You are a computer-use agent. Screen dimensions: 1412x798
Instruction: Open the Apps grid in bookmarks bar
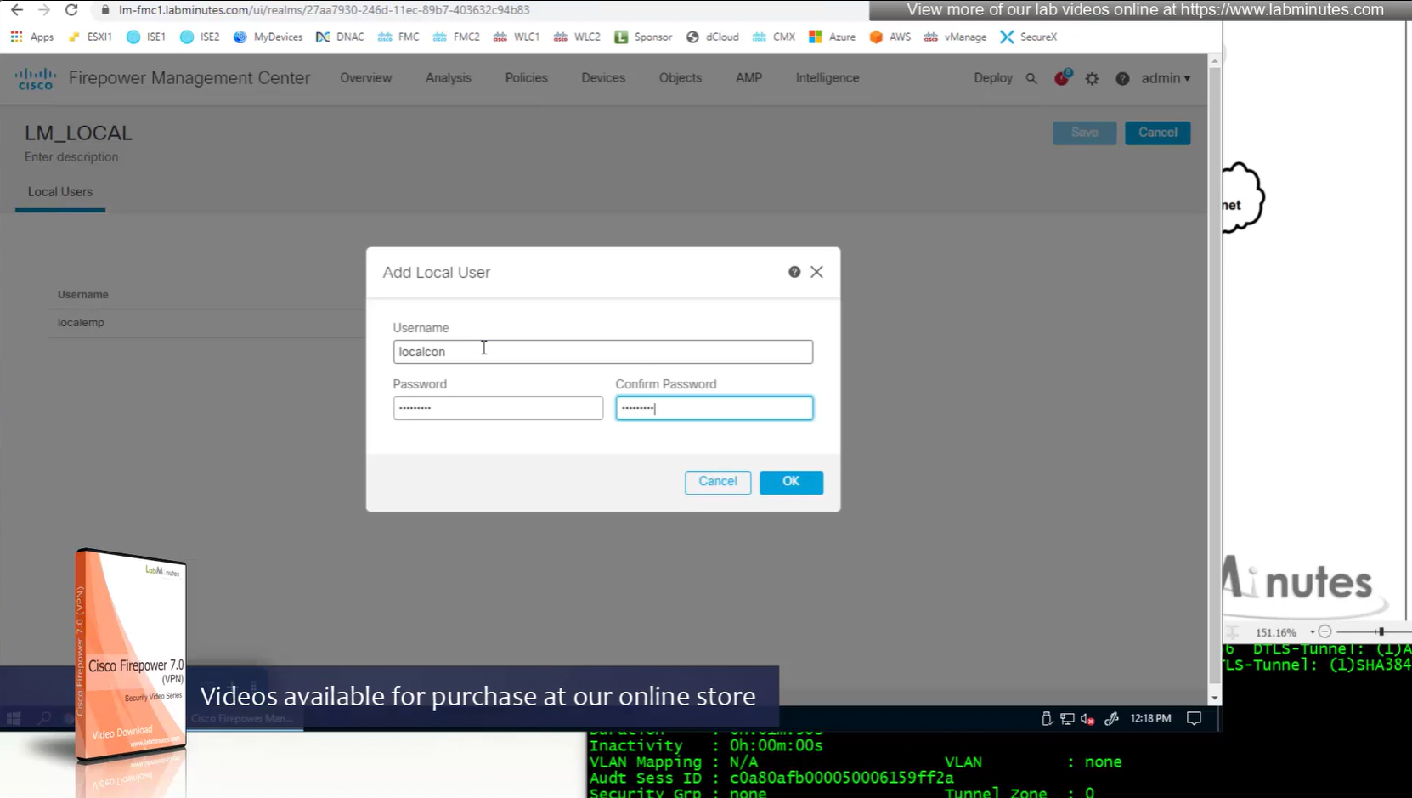(17, 37)
